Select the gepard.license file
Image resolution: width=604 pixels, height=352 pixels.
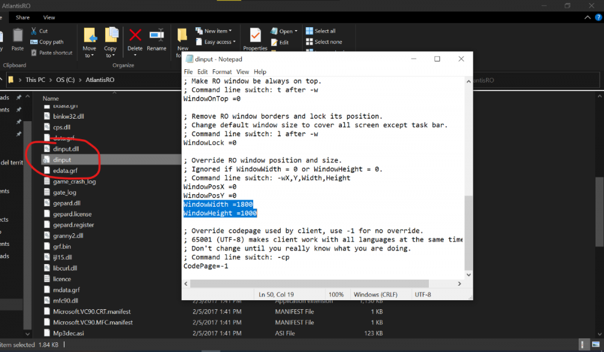click(71, 214)
